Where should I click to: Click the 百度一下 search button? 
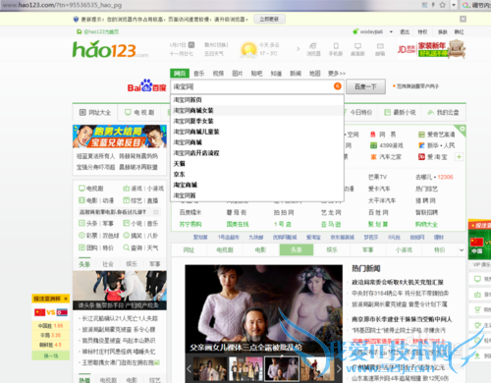click(x=365, y=86)
